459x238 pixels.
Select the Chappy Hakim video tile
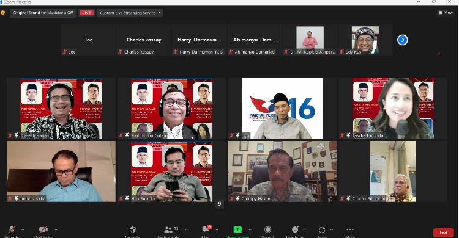pos(282,171)
